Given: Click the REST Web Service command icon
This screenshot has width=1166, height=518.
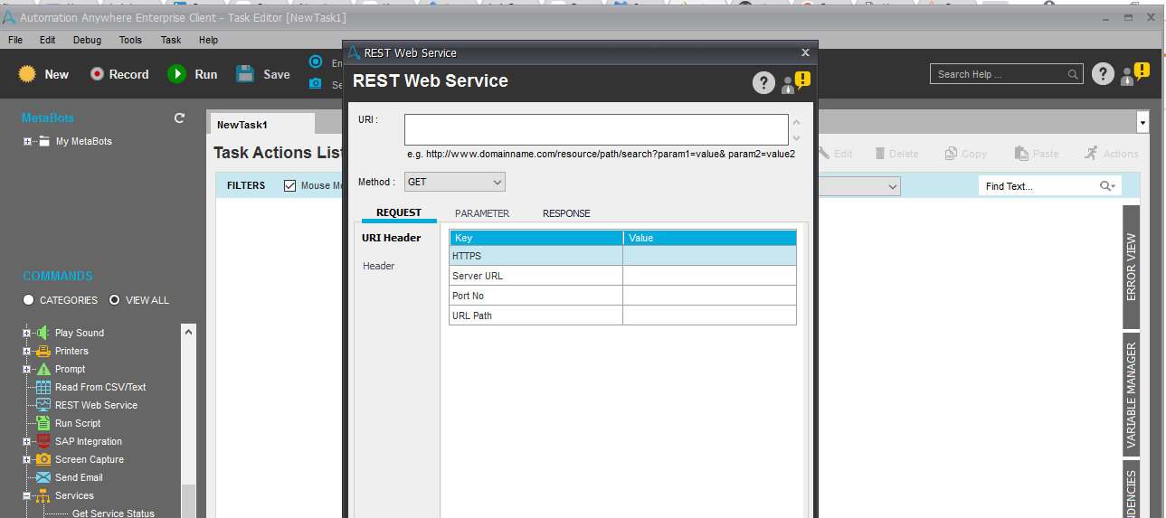Looking at the screenshot, I should tap(43, 405).
